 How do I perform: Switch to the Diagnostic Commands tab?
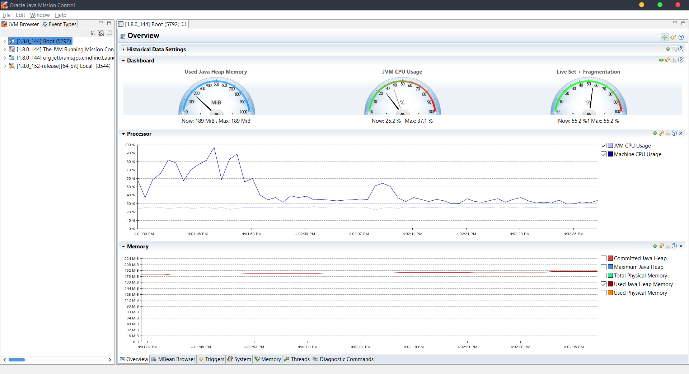tap(343, 359)
